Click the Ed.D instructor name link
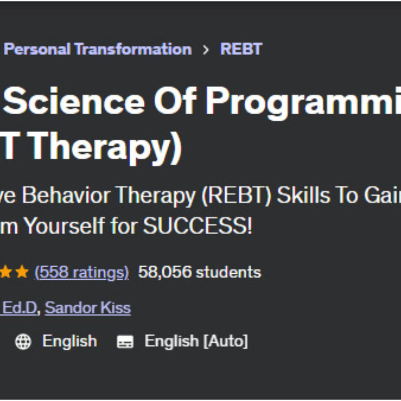The image size is (401, 401). point(20,308)
